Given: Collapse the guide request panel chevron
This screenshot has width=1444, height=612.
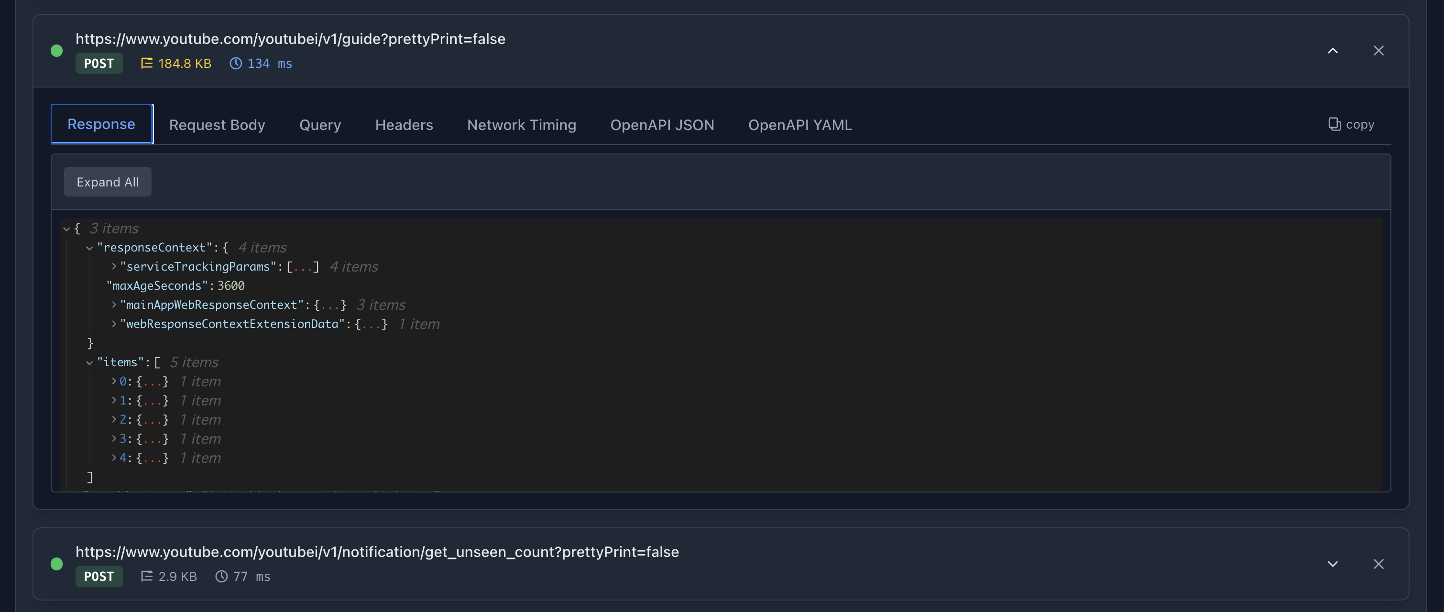Looking at the screenshot, I should tap(1333, 50).
